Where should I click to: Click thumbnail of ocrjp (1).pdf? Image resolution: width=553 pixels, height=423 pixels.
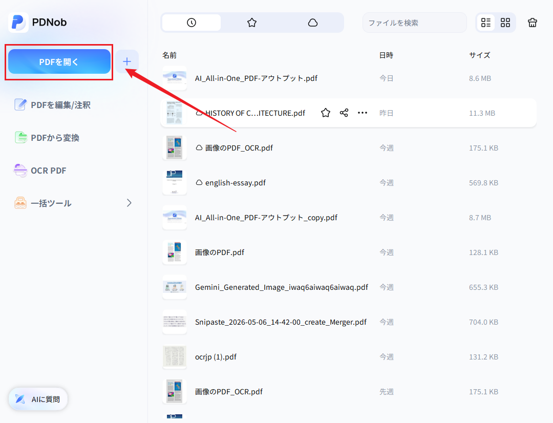point(175,356)
